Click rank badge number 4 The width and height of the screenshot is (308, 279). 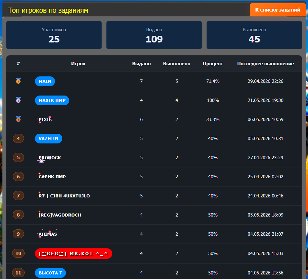coord(18,138)
